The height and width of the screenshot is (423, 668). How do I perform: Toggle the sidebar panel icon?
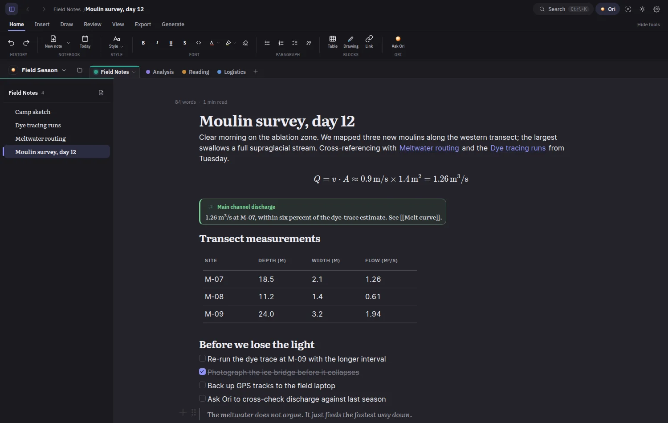tap(12, 9)
